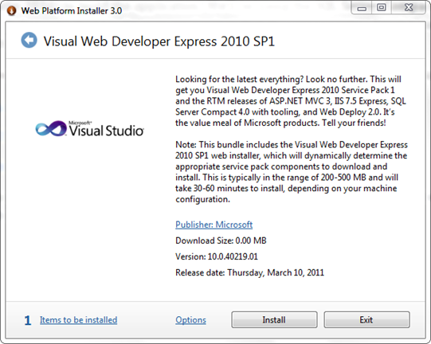Viewport: 431px width, 344px height.
Task: Go back using the blue arrow icon
Action: click(x=29, y=40)
